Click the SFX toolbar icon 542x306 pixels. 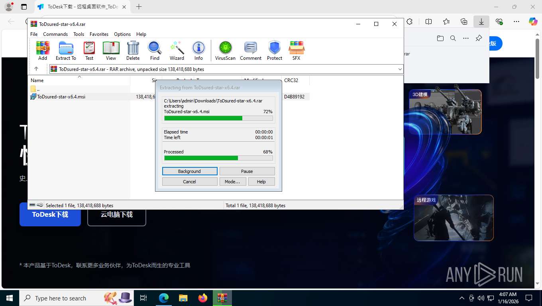(x=296, y=51)
